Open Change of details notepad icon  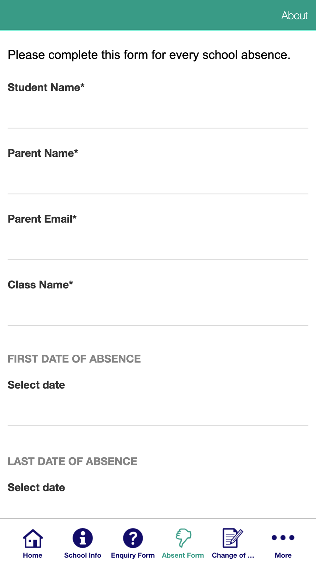click(233, 538)
